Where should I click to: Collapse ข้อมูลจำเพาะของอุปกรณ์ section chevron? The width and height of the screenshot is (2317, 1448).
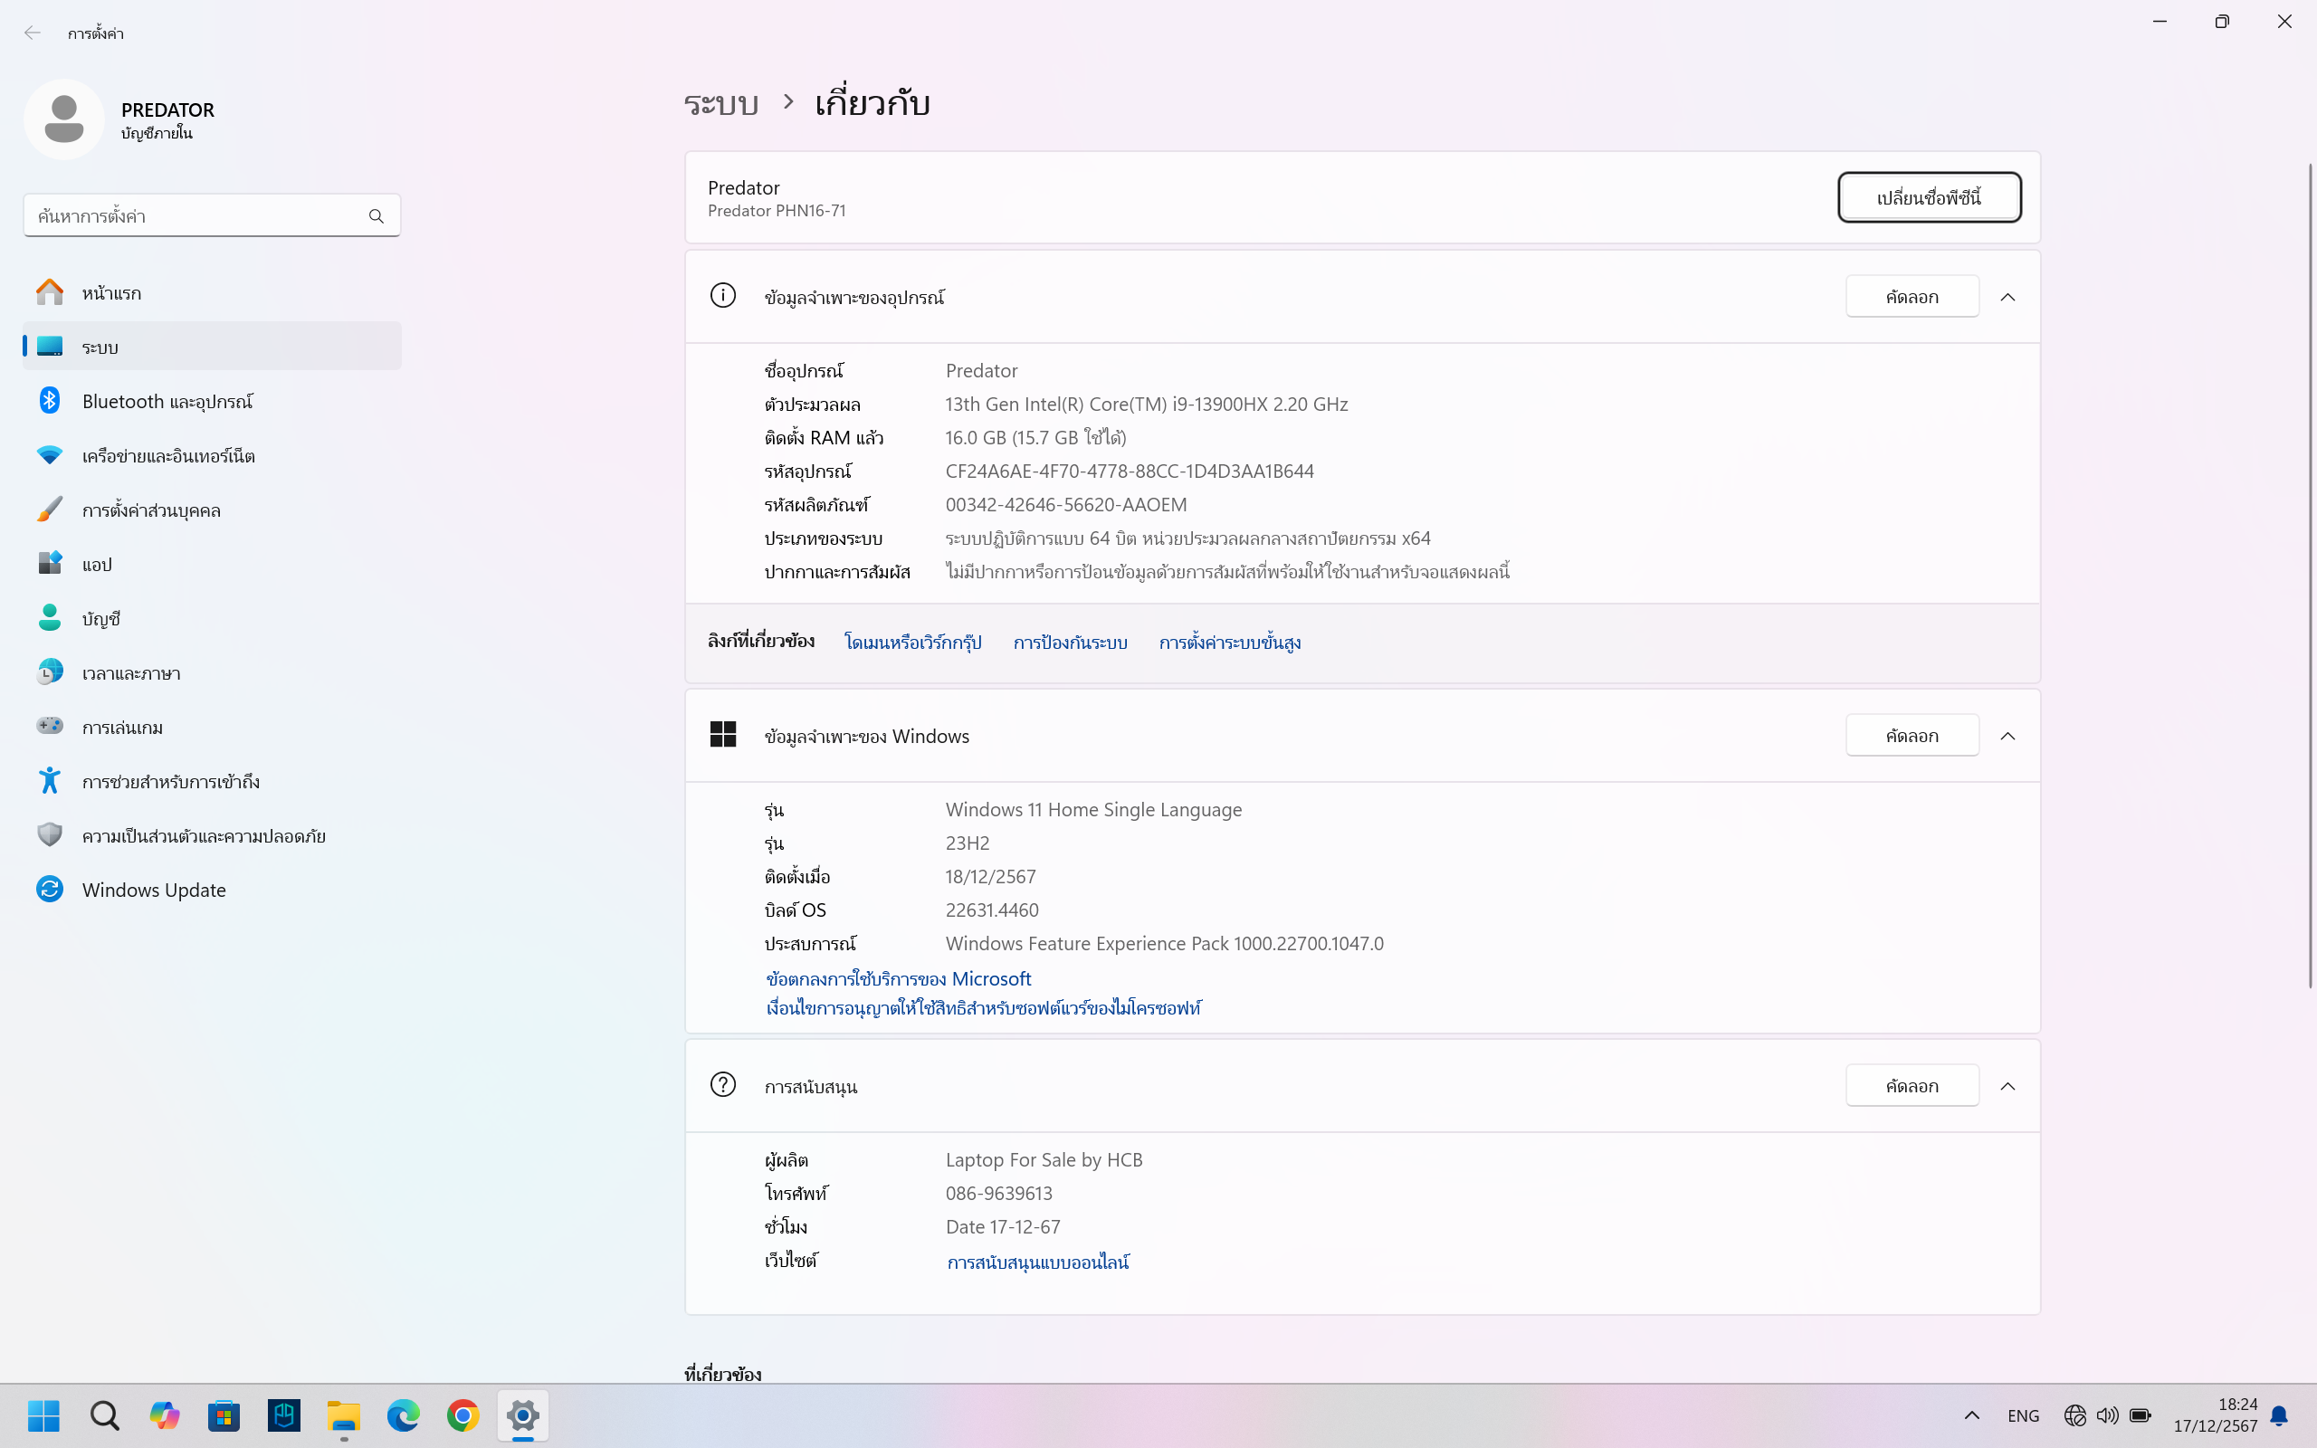(x=2007, y=297)
